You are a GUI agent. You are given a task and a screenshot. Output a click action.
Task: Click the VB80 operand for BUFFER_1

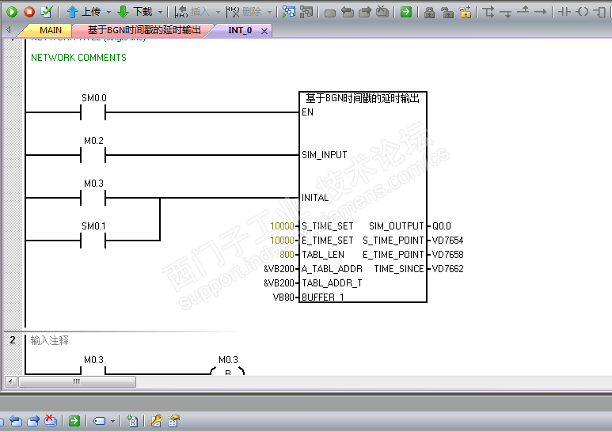pos(283,297)
